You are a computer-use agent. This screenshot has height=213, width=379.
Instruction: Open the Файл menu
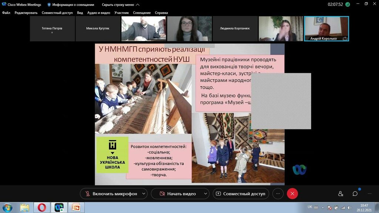point(6,13)
